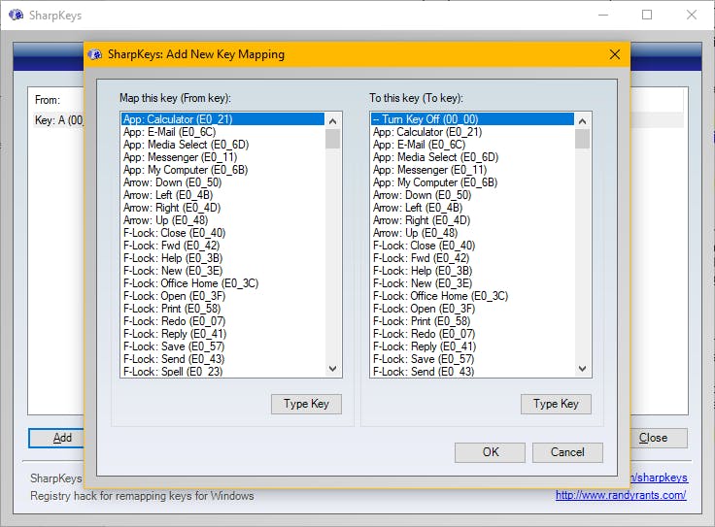Click the Key: A mapping row in main window
This screenshot has height=527, width=715.
(x=58, y=120)
